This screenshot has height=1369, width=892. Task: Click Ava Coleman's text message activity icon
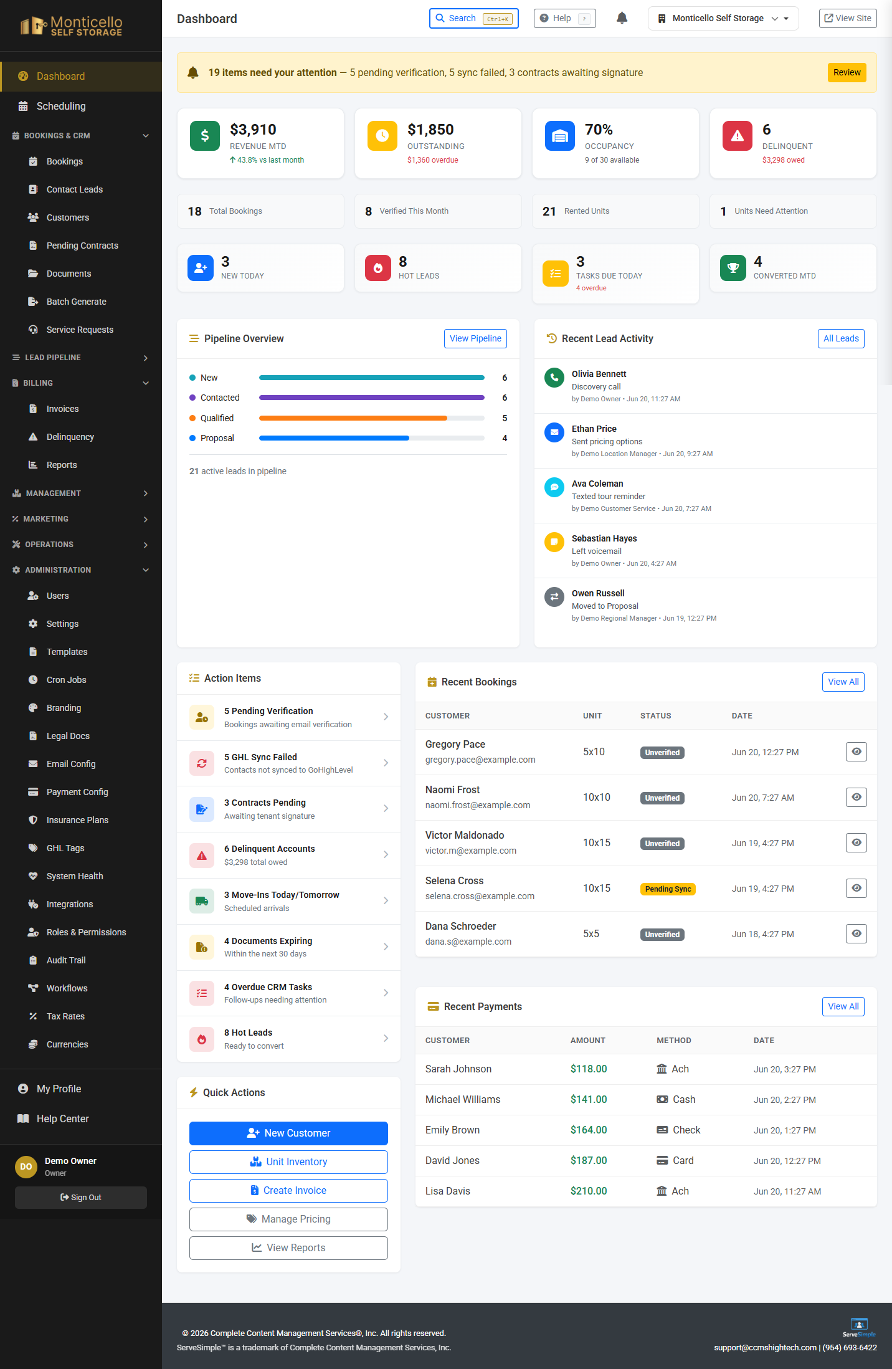(x=554, y=487)
